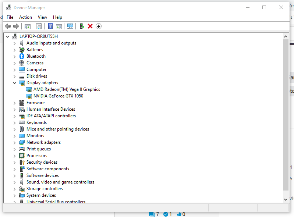Click the scrollbar up arrow
Viewport: 294px width, 217px height.
tap(286, 36)
